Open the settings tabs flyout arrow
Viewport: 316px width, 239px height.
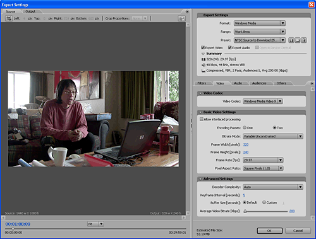pyautogui.click(x=312, y=83)
